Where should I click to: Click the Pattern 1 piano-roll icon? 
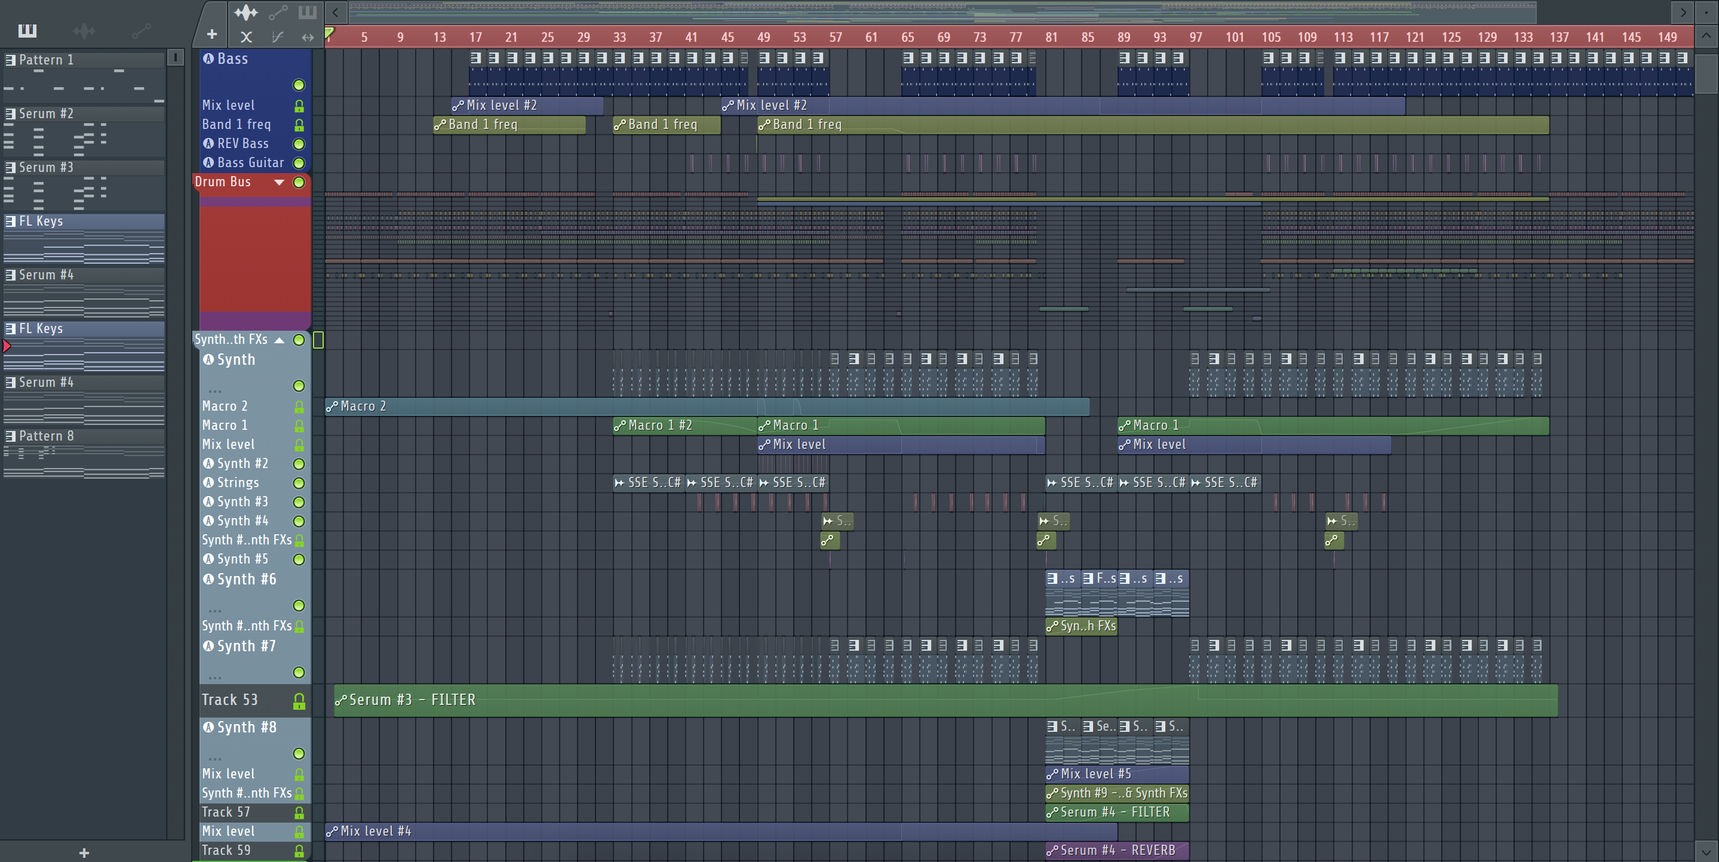click(x=11, y=60)
